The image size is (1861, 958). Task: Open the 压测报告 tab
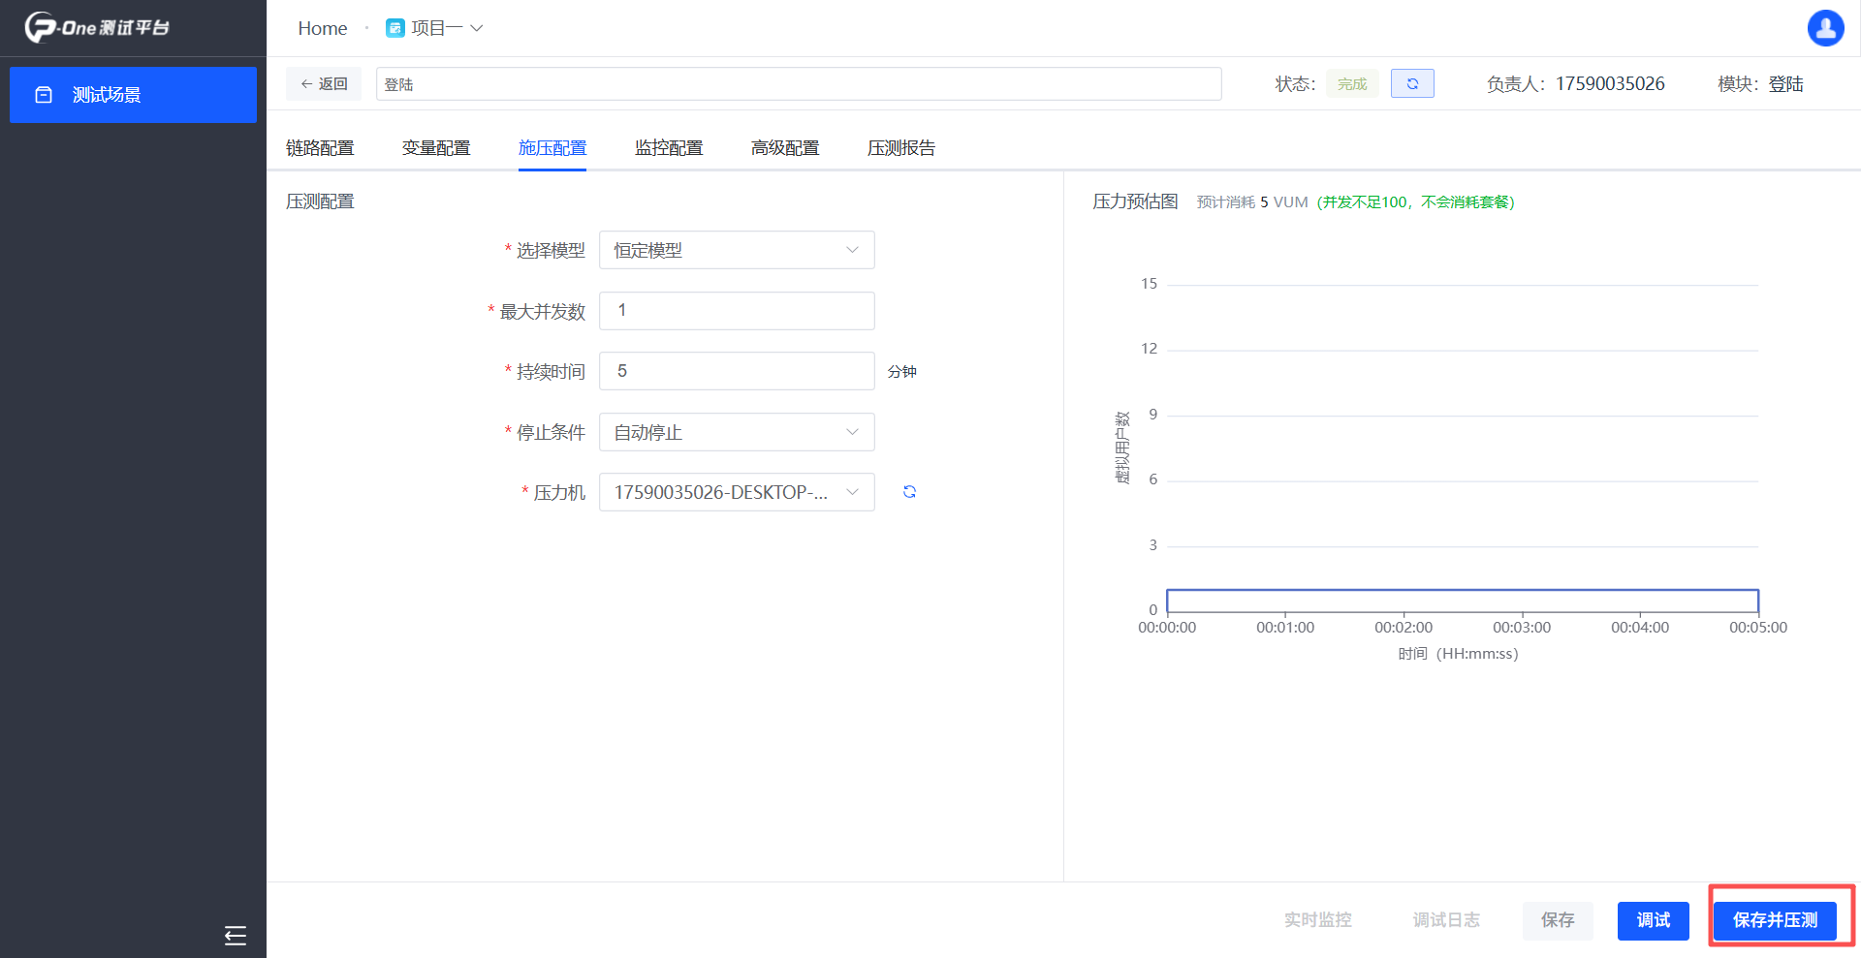click(x=901, y=148)
